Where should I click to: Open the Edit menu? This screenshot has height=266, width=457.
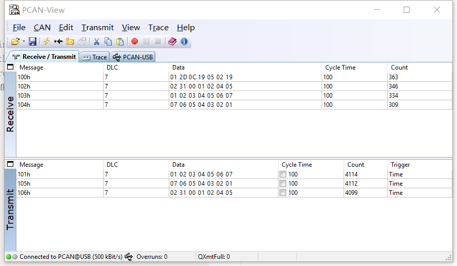pos(66,28)
